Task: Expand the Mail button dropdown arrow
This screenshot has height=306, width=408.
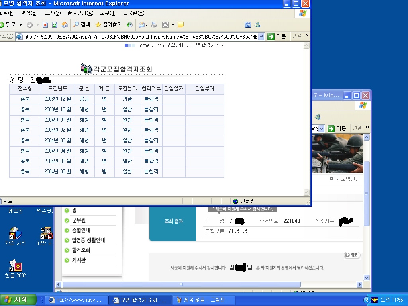Action: pyautogui.click(x=147, y=25)
